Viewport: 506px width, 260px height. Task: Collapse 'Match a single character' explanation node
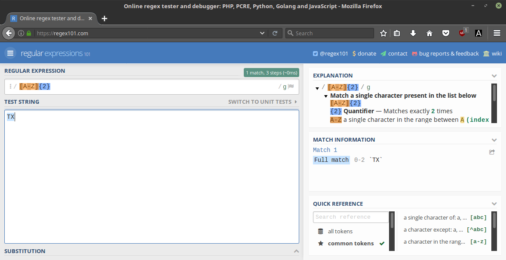(326, 96)
